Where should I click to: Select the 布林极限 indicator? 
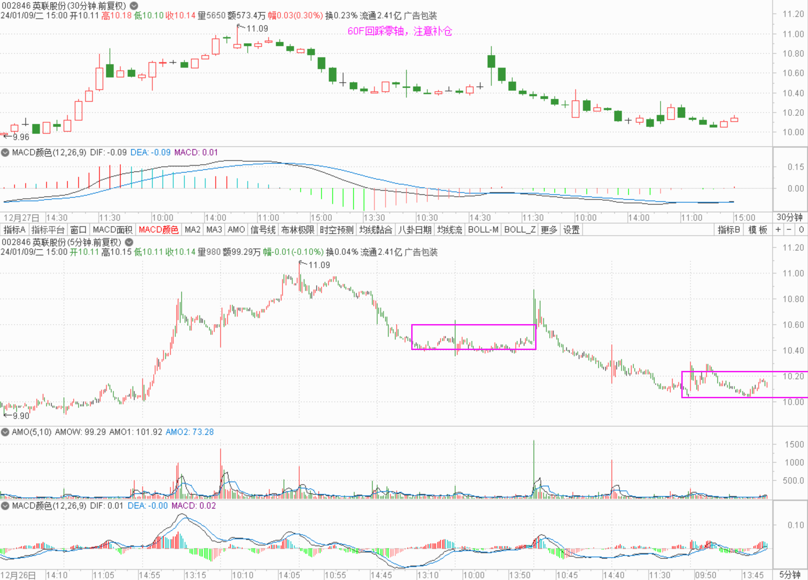pos(297,229)
